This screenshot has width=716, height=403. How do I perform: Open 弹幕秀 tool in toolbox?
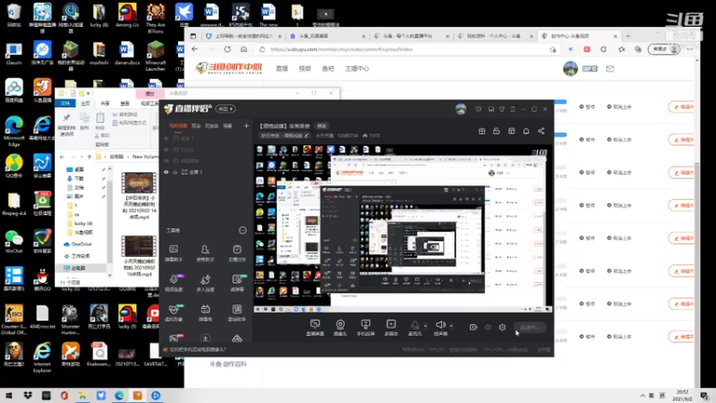pos(205,313)
